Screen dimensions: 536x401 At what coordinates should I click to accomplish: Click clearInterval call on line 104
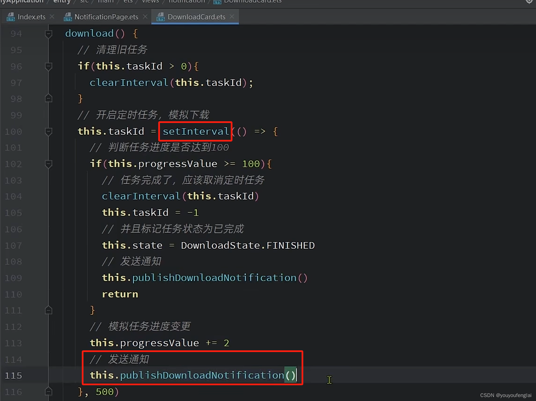tap(141, 196)
